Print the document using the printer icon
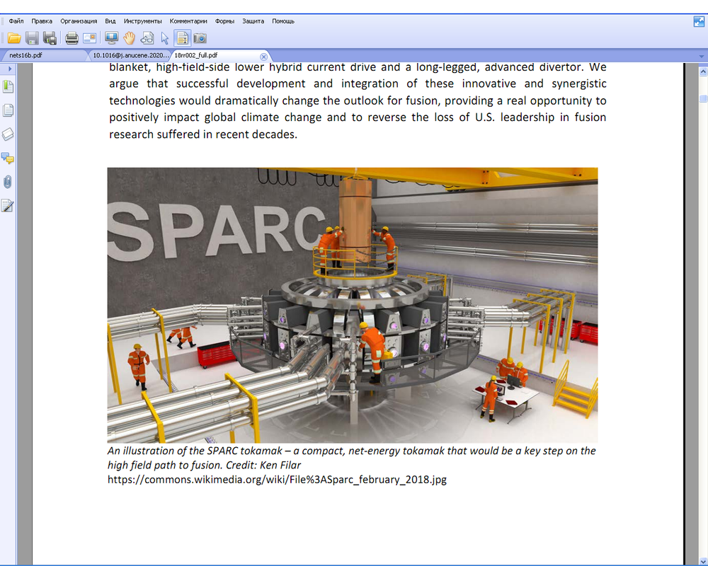Viewport: 708px width, 566px height. (72, 38)
